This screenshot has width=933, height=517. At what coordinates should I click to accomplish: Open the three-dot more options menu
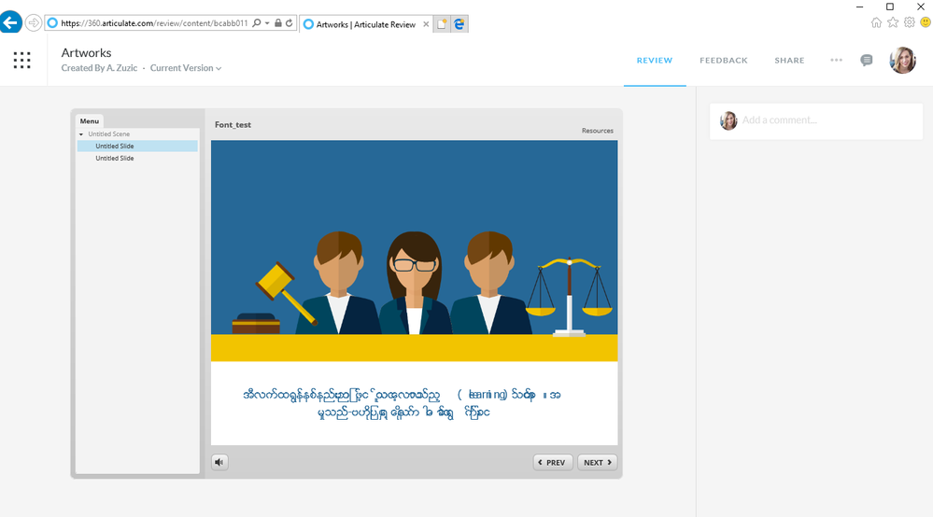point(836,60)
